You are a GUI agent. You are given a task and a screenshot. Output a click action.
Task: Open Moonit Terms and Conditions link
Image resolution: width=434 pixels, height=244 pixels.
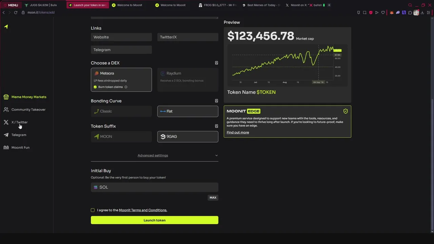[143, 210]
